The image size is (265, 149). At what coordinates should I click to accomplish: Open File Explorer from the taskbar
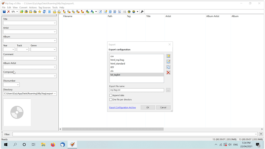tap(43, 144)
